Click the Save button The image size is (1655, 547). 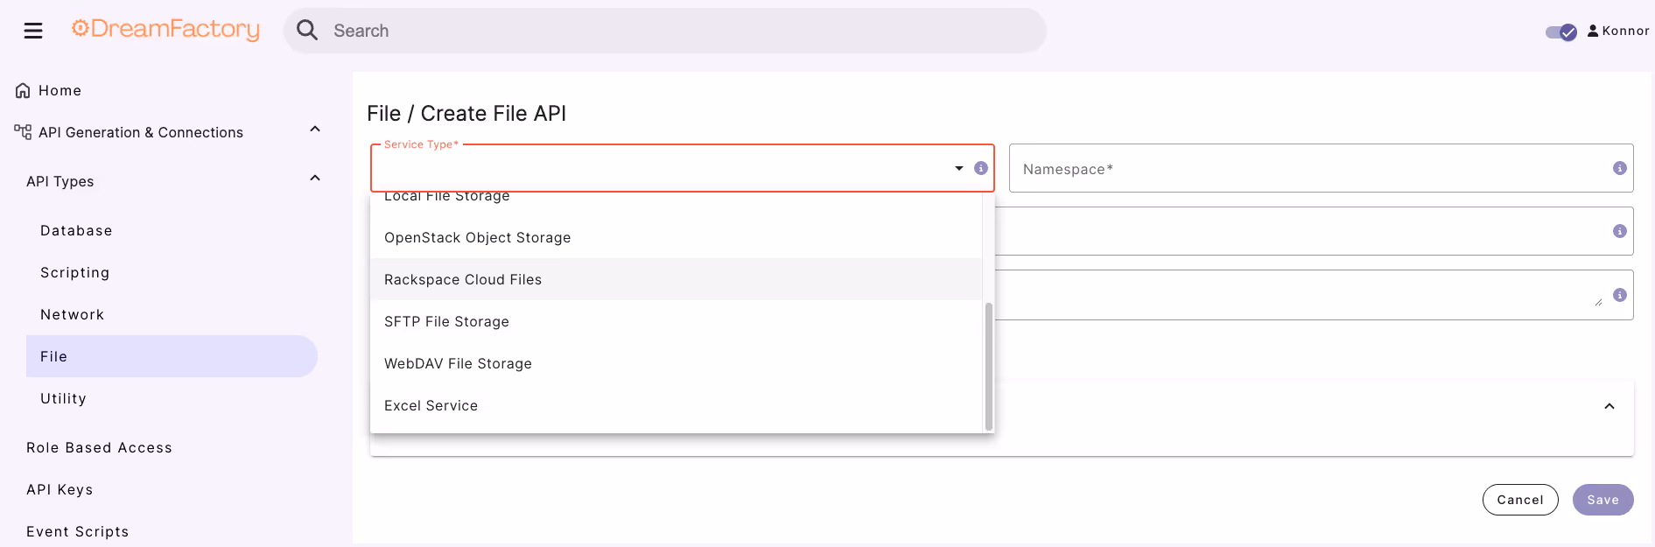click(x=1602, y=500)
